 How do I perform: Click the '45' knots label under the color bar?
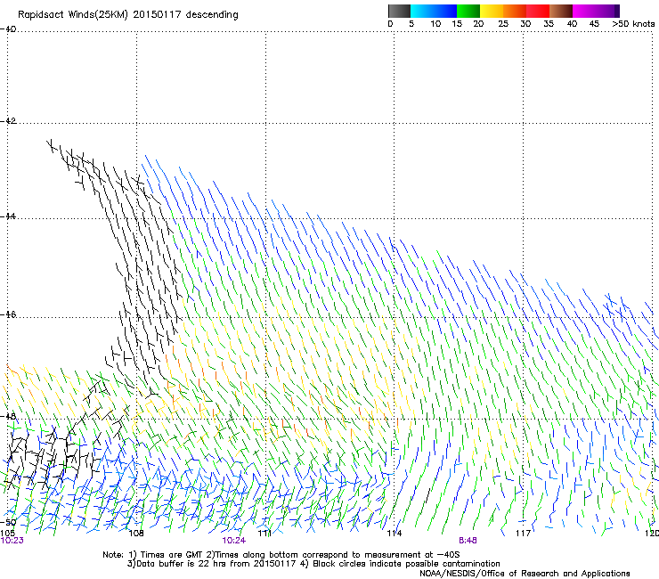(x=594, y=24)
